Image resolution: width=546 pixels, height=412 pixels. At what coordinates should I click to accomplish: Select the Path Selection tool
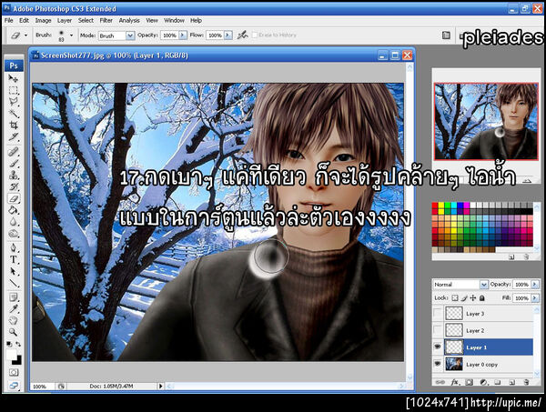point(14,271)
